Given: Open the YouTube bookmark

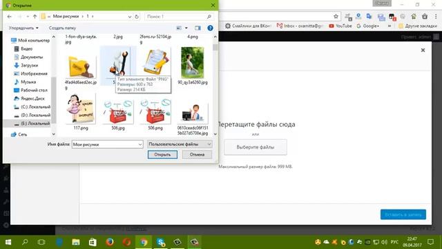Looking at the screenshot, I should click(340, 26).
